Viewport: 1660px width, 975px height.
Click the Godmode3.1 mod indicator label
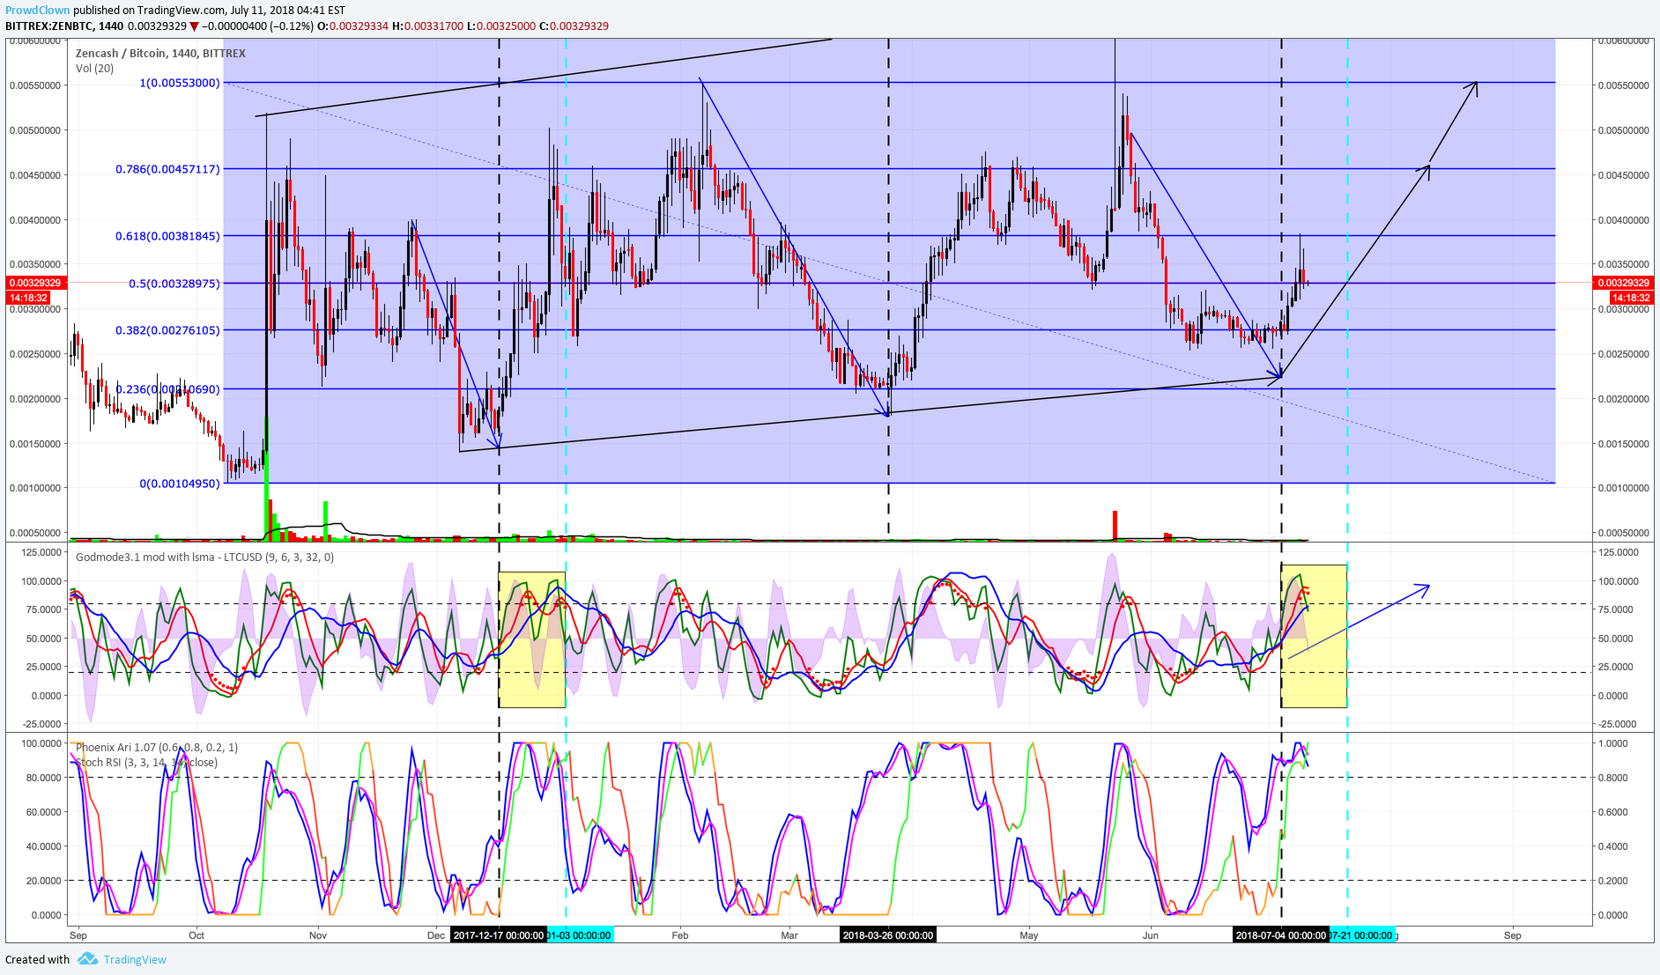pos(204,558)
